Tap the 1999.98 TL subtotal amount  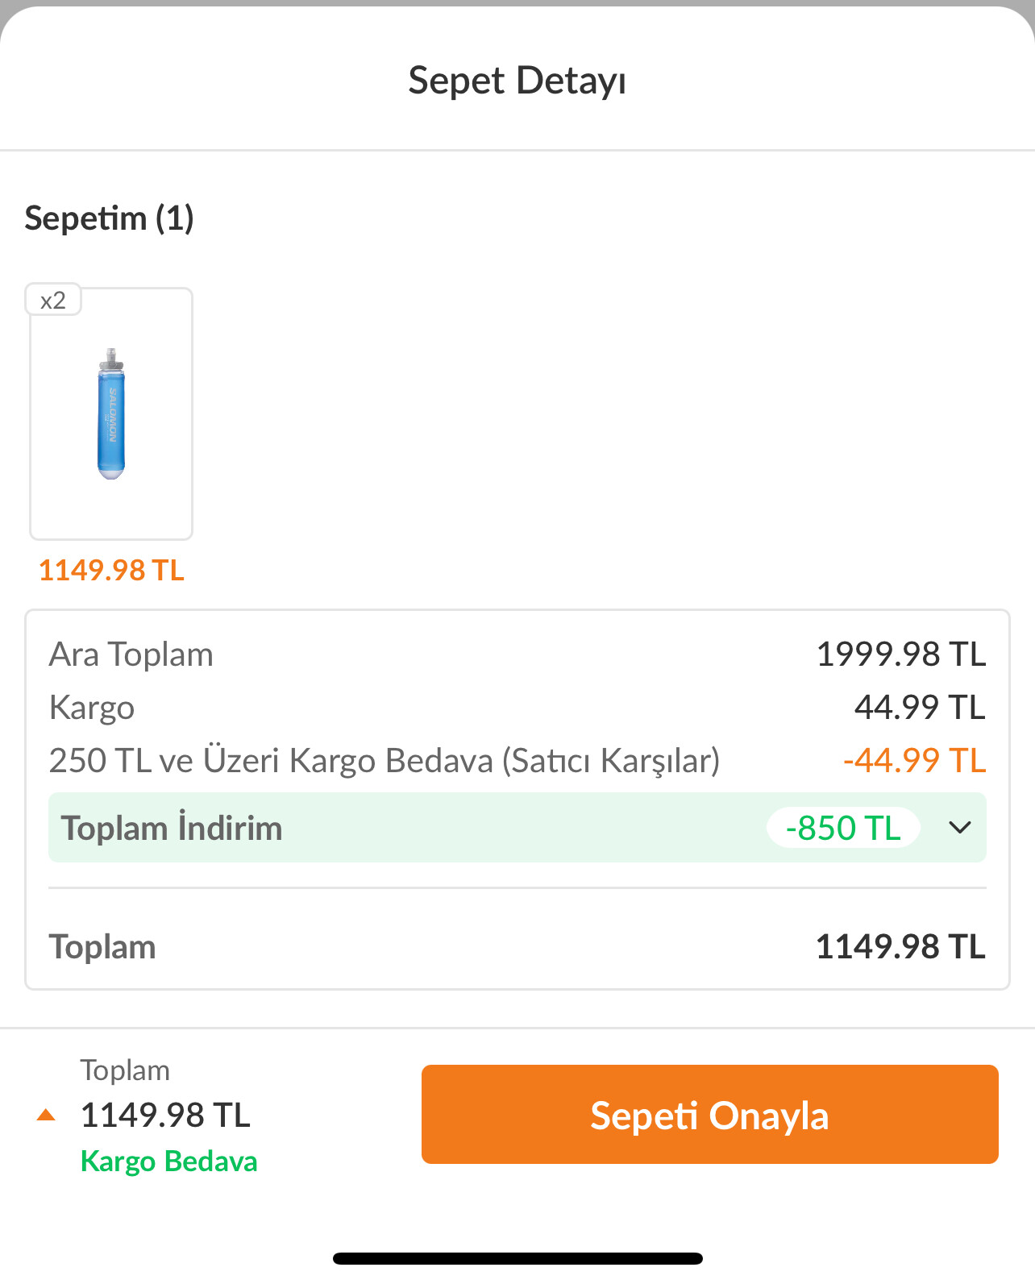click(x=900, y=654)
